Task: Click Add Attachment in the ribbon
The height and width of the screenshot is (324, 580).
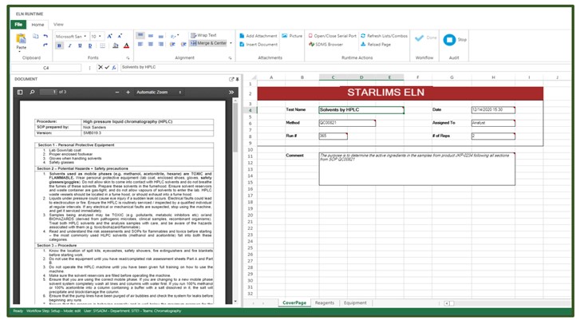Action: (x=258, y=36)
